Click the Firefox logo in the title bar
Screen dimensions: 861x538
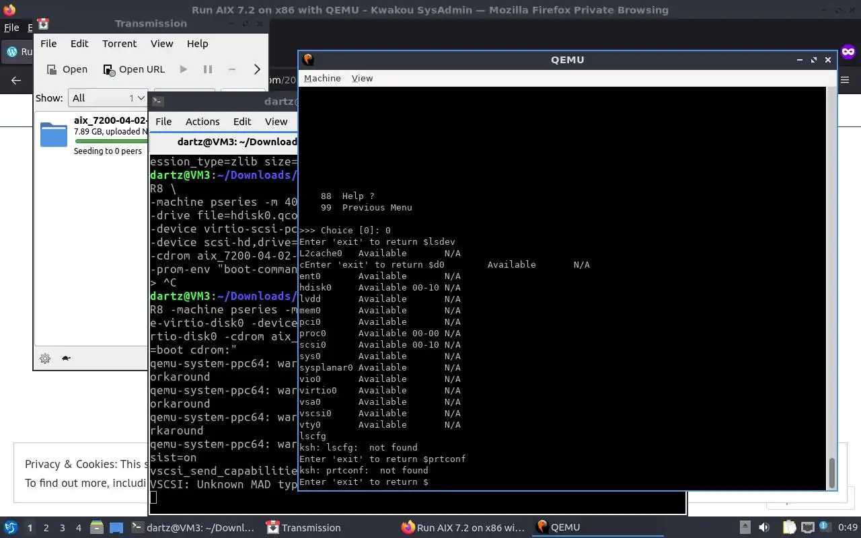[9, 10]
